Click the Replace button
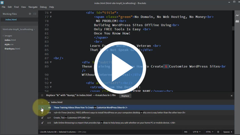The width and height of the screenshot is (240, 135). coord(125,96)
